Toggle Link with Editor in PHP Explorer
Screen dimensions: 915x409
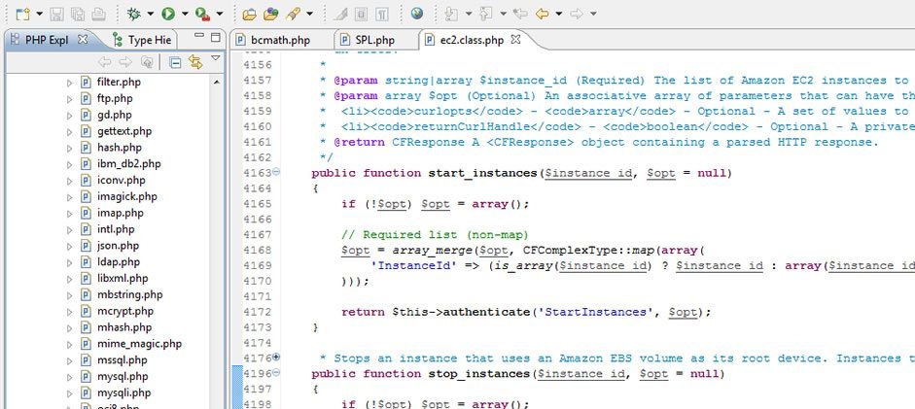point(194,62)
